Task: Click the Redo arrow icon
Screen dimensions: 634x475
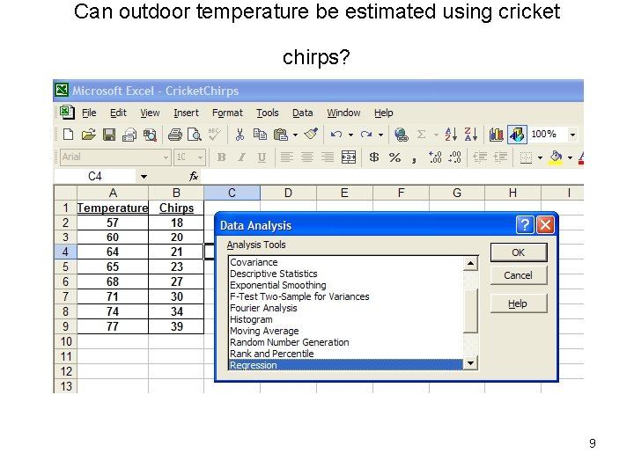Action: 366,135
